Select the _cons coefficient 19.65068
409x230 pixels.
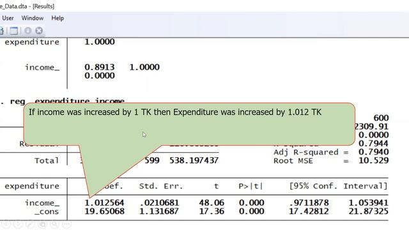[104, 211]
